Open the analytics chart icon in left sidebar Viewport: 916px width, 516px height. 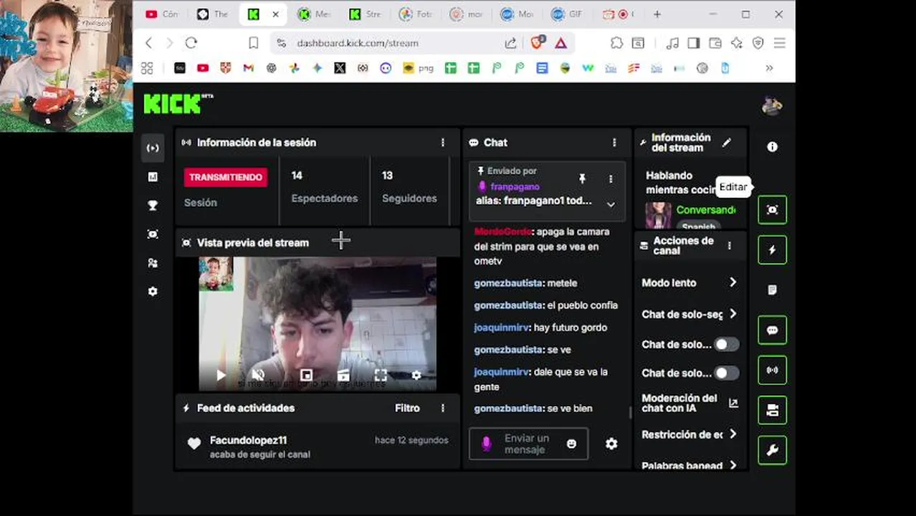pos(153,176)
